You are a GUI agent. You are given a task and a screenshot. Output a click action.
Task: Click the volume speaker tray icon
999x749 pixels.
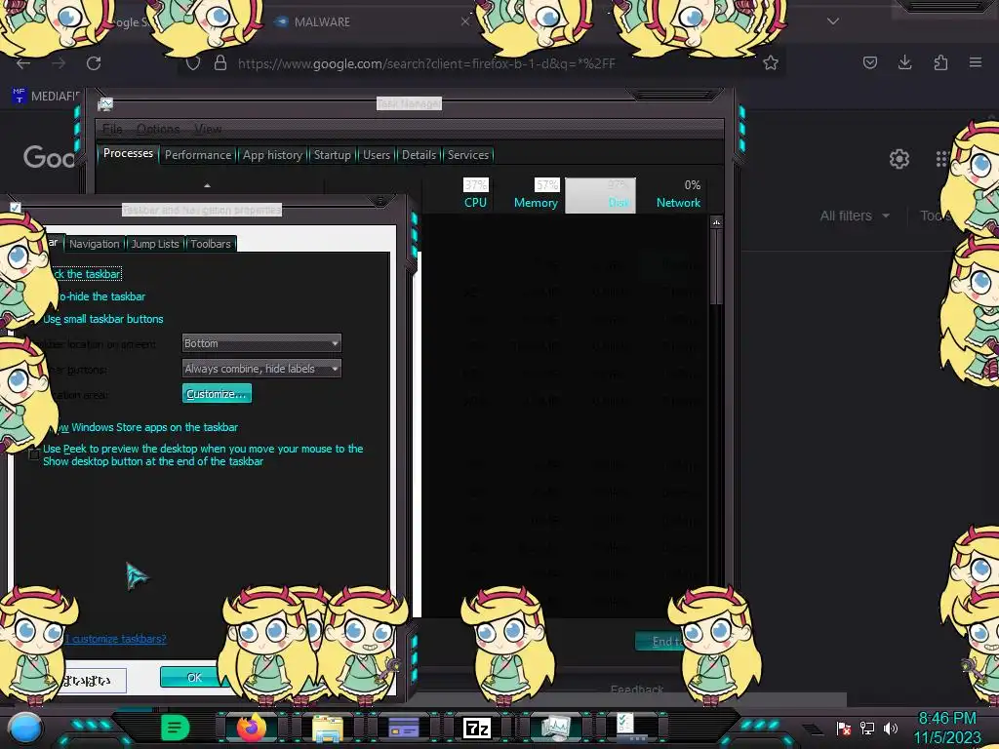point(891,728)
